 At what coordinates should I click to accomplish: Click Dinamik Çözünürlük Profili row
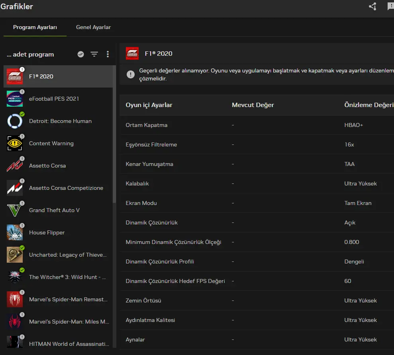tap(257, 261)
